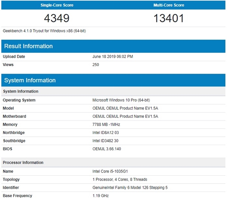Click the BIOS version OEMJL 3.66.140
This screenshot has height=199, width=227.
(x=107, y=149)
